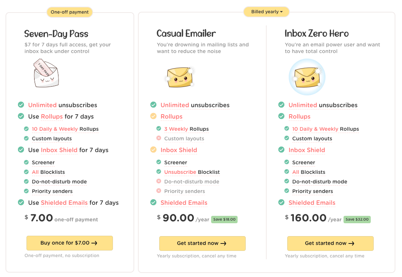Viewport: 402px width, 277px height.
Task: Click the red cross beside Do-not-disturb mode
Action: [159, 181]
